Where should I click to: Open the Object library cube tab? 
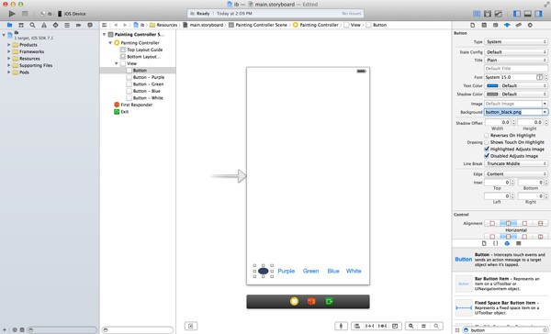(507, 243)
